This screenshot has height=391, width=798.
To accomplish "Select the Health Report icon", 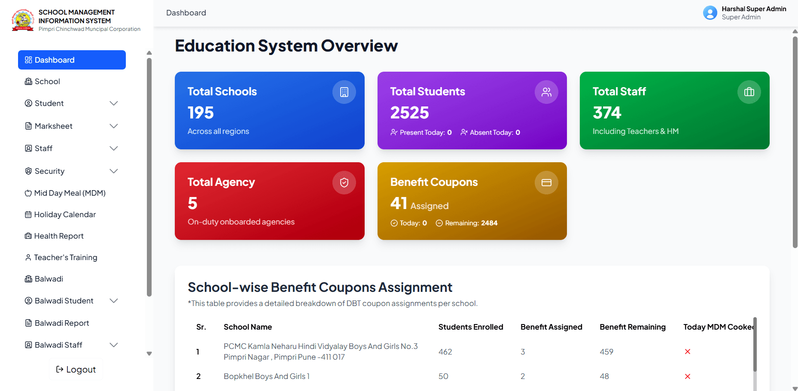I will coord(28,236).
